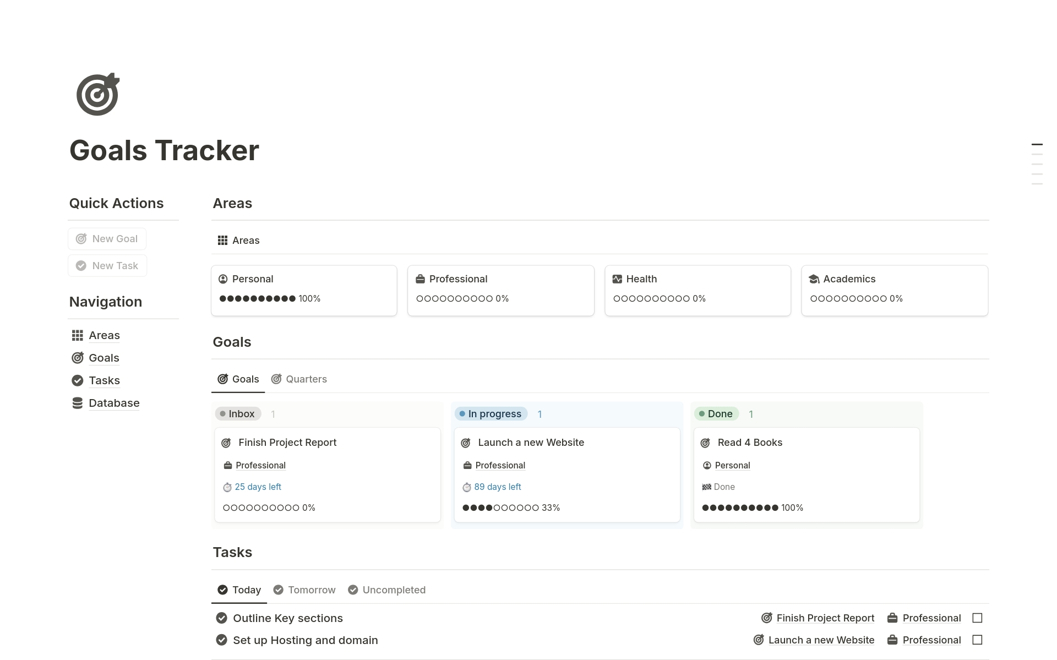This screenshot has height=660, width=1057.
Task: Open the Finish Project Report link
Action: 825,618
